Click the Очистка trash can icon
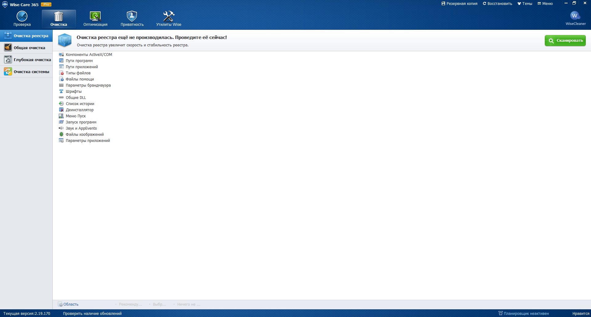Viewport: 591px width, 317px height. coord(58,16)
